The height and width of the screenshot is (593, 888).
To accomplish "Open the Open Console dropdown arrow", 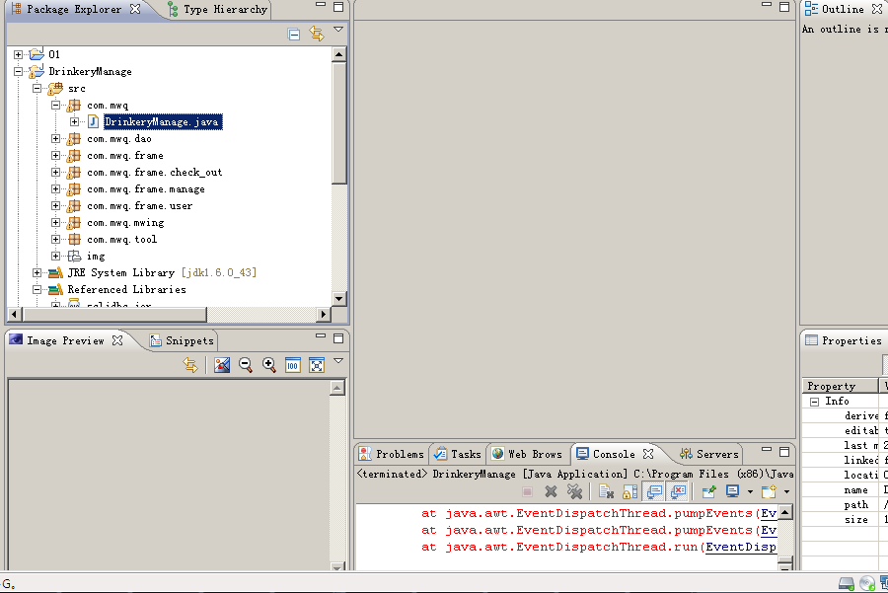I will pos(786,492).
